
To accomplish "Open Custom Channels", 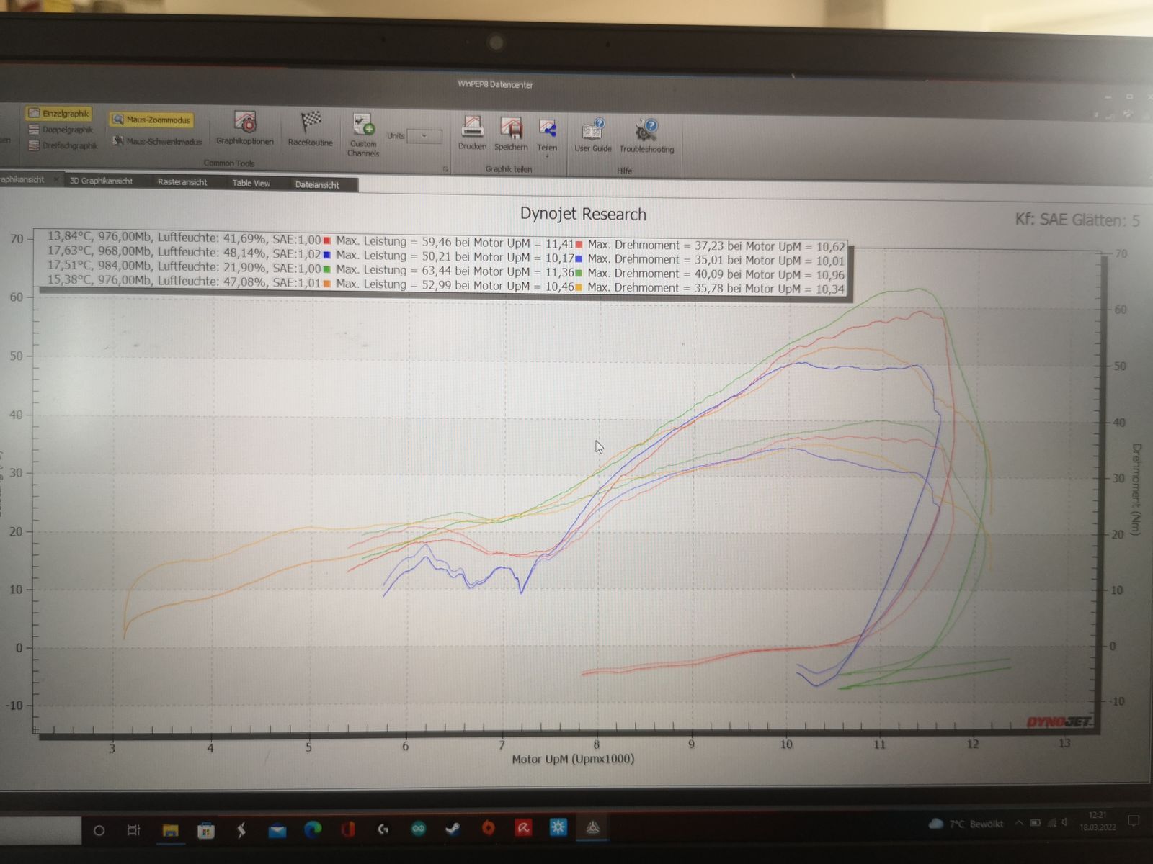I will click(x=363, y=135).
